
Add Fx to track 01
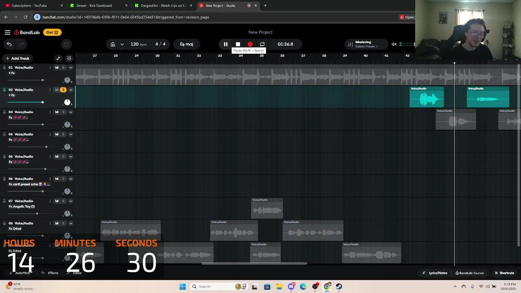tap(12, 73)
